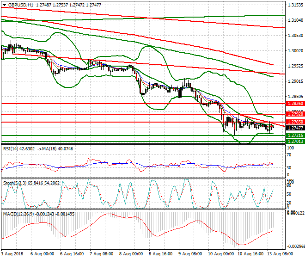Image resolution: width=305 pixels, height=259 pixels.
Task: Click the 1.27650 red resistance label
Action: pyautogui.click(x=294, y=122)
